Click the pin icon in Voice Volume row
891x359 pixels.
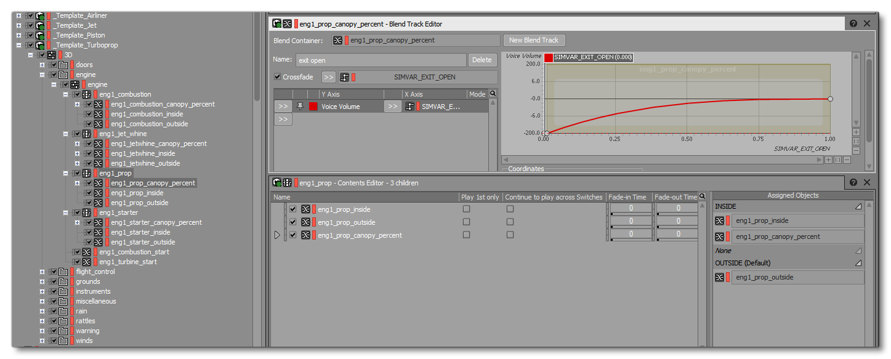pos(300,107)
